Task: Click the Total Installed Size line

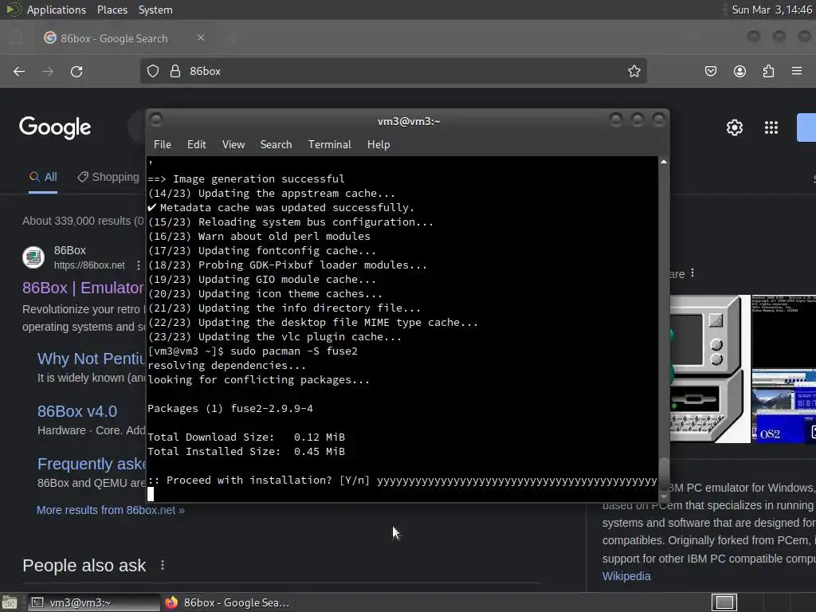Action: coord(246,452)
